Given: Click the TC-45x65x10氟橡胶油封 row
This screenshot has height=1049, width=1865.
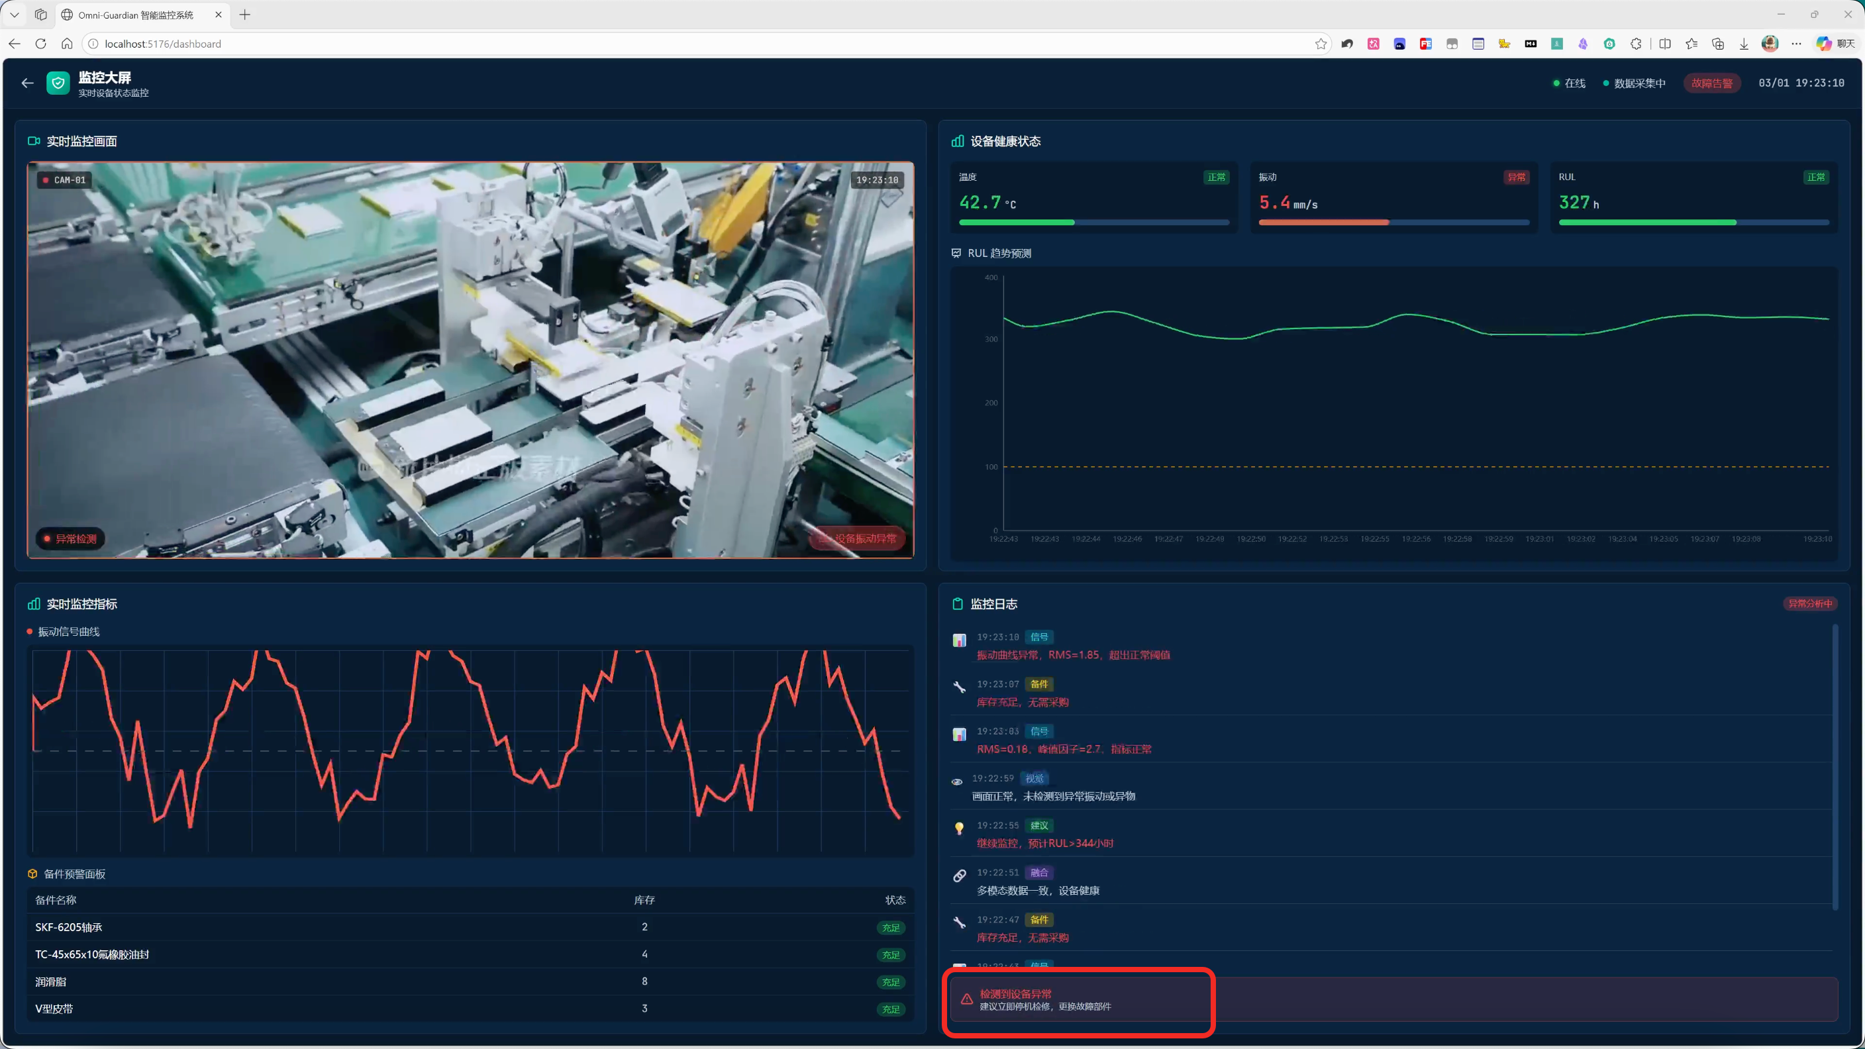Looking at the screenshot, I should pyautogui.click(x=471, y=954).
